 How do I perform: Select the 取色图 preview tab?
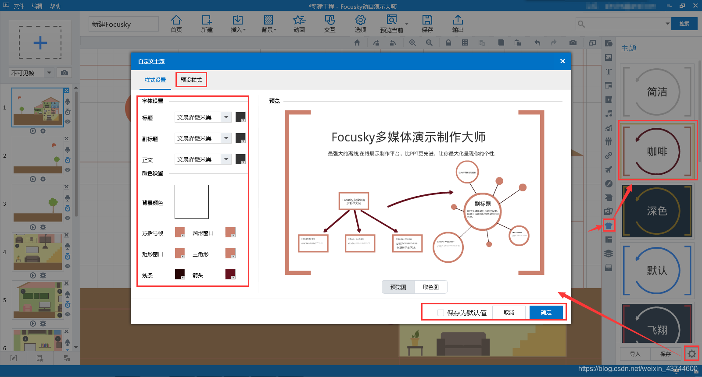pos(431,287)
